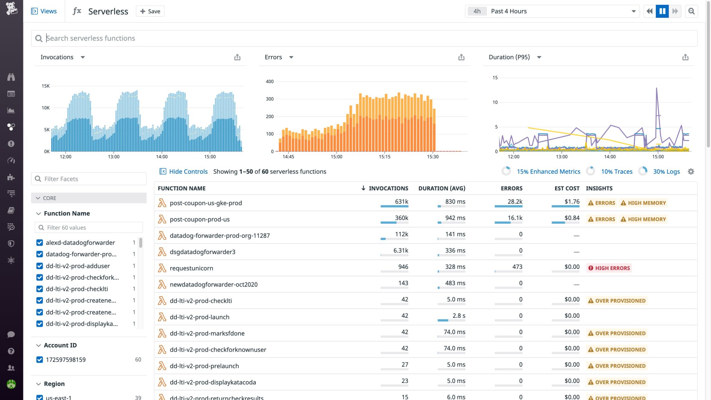Screen dimensions: 711x400
Task: Uncheck the us-east-1 region facet
Action: point(40,398)
